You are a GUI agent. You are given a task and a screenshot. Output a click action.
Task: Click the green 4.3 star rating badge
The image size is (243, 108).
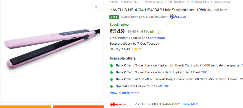click(114, 17)
